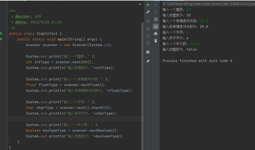This screenshot has height=150, width=255.
Task: Click the run gutter arrow beside class SimpleTest
Action: (1, 34)
